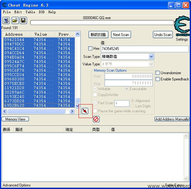
Task: Open the File menu
Action: click(7, 12)
